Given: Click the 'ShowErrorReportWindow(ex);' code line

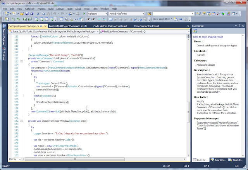Looking at the screenshot, I should coord(53,102).
